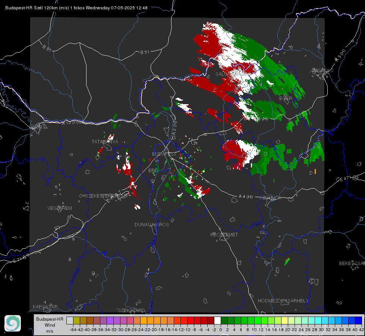The image size is (365, 336).
Task: Select the olive swatch between -64 and -42
Action: click(76, 321)
